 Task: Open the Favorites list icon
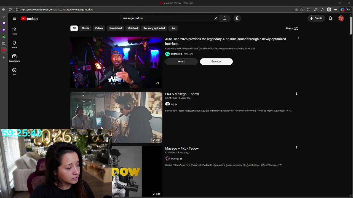click(x=322, y=10)
